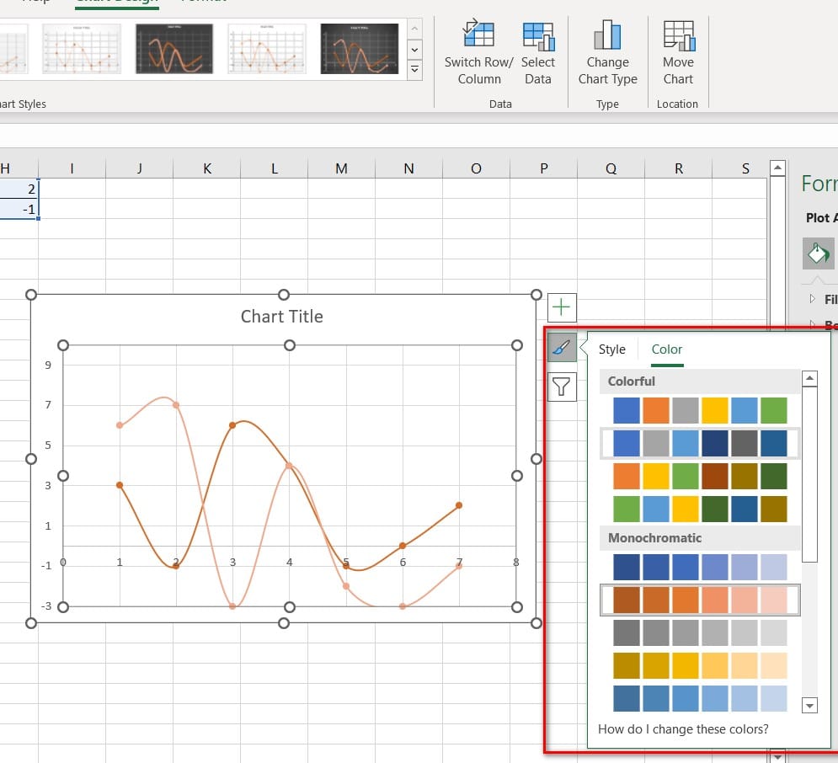
Task: Click the Switch Row/Column icon
Action: (x=478, y=36)
